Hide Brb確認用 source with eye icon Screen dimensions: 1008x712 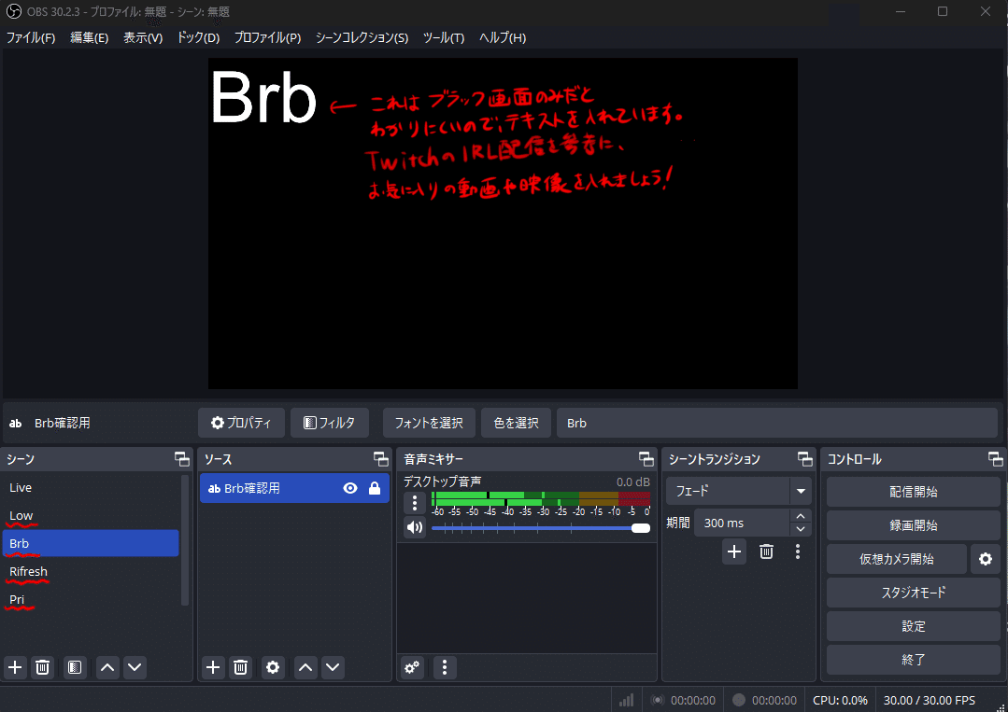point(349,489)
